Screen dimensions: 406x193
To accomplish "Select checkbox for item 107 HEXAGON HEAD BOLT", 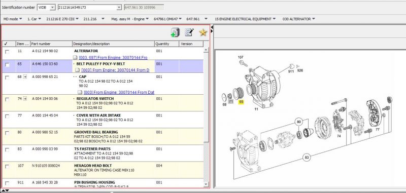I will 7,166.
